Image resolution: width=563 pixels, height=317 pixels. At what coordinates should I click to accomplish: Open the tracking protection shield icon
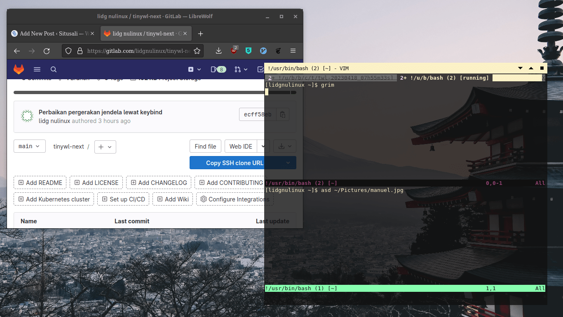(x=68, y=51)
